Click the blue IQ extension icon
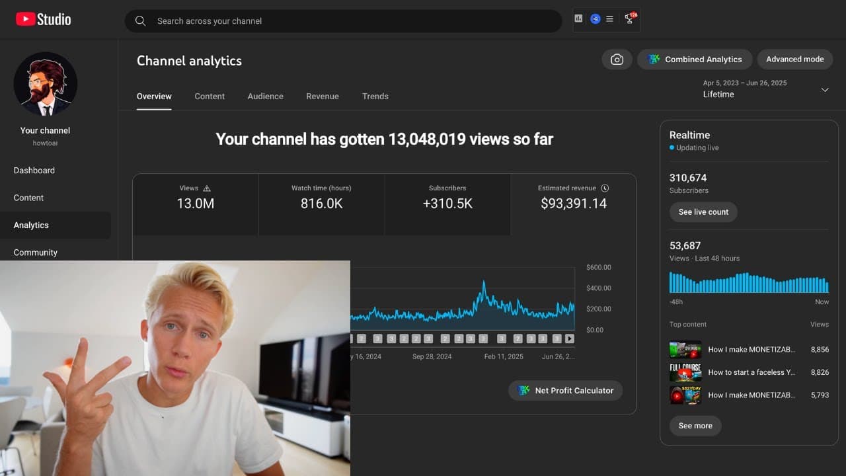This screenshot has width=846, height=476. [x=595, y=19]
